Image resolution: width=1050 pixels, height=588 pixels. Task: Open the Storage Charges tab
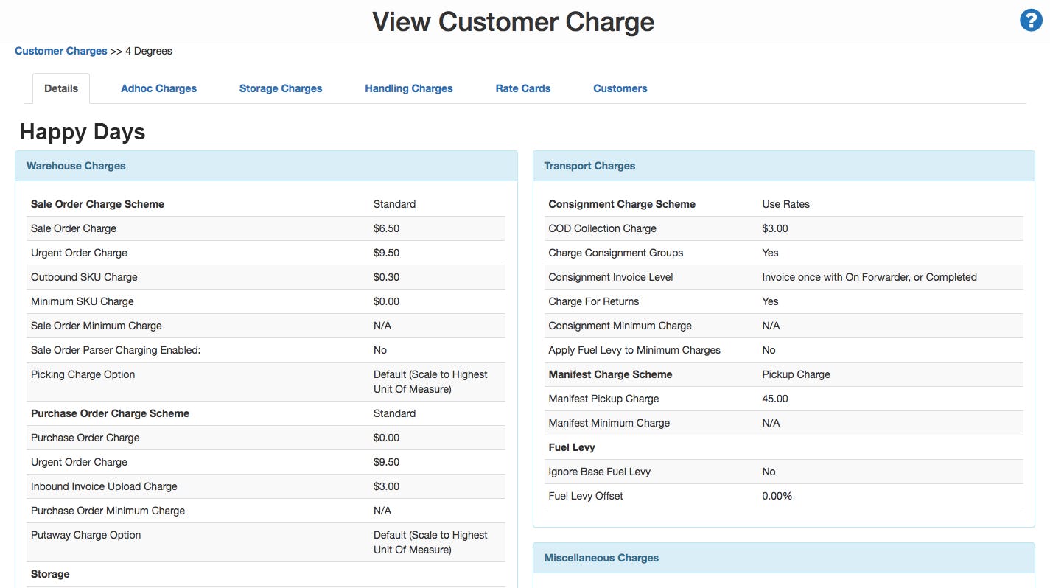coord(280,88)
